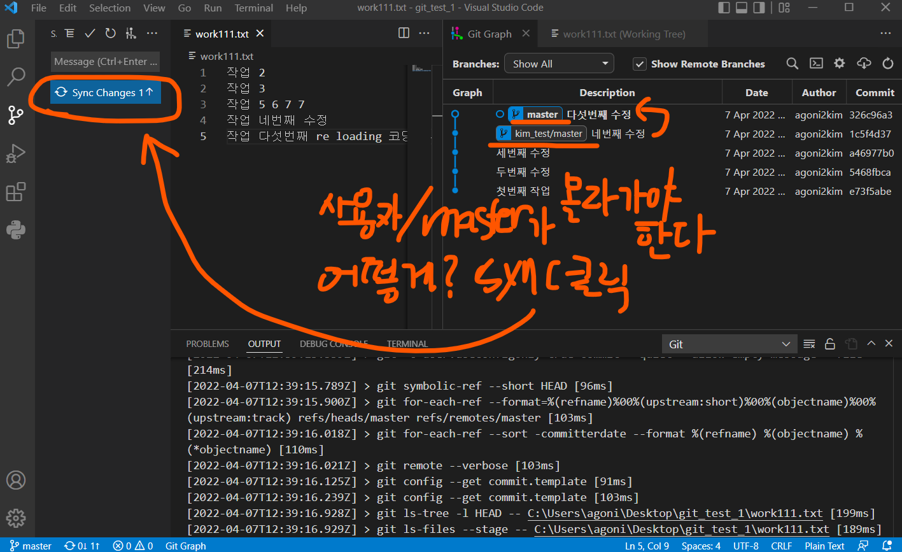Screen dimensions: 902x552
Task: Select encoding UTF-8 in status bar
Action: [x=745, y=546]
